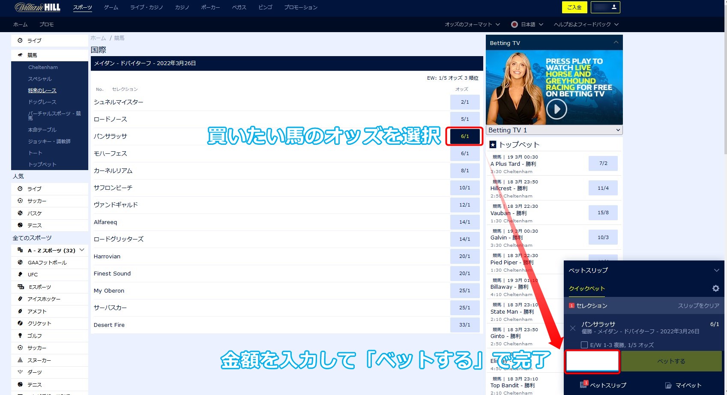The width and height of the screenshot is (727, 395).
Task: Switch to the クイックベット tab
Action: click(586, 289)
